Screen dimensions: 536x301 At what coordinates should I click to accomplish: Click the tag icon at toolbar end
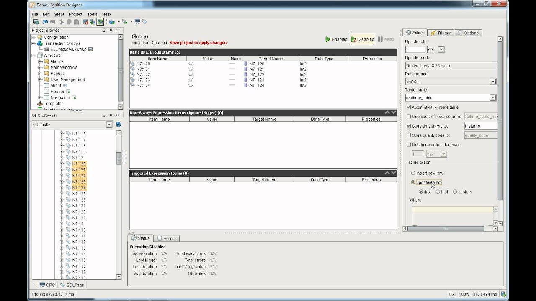point(144,22)
